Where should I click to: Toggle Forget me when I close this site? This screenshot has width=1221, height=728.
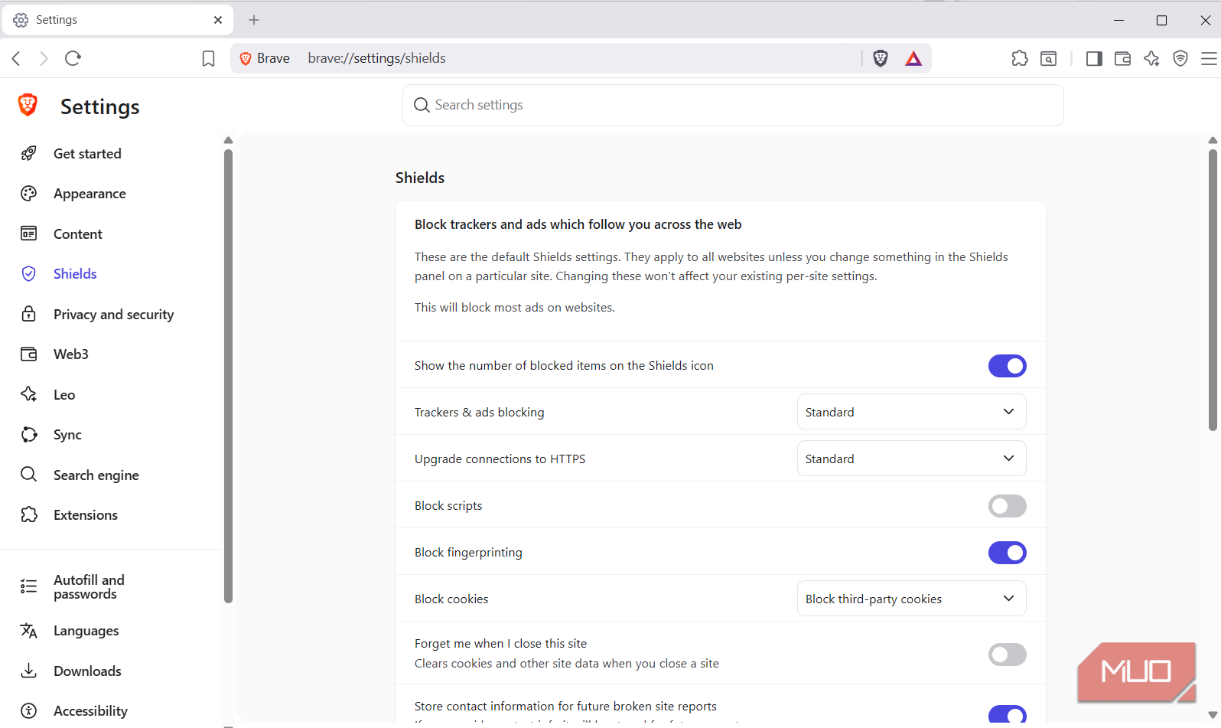pyautogui.click(x=1007, y=655)
